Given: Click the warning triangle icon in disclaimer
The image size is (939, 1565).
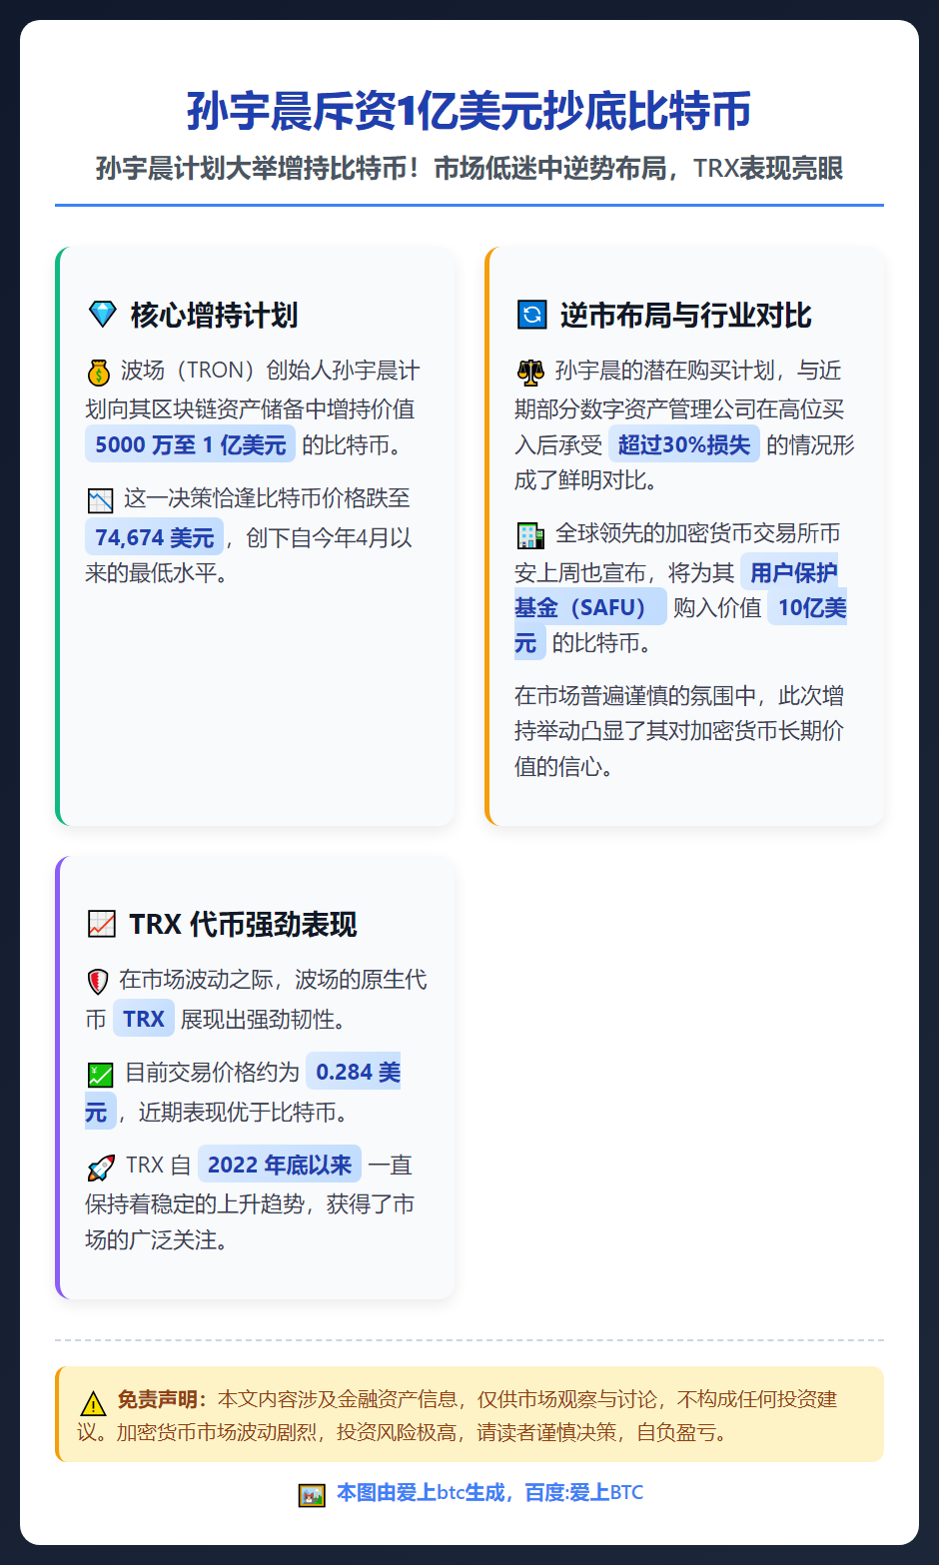Looking at the screenshot, I should 93,1403.
